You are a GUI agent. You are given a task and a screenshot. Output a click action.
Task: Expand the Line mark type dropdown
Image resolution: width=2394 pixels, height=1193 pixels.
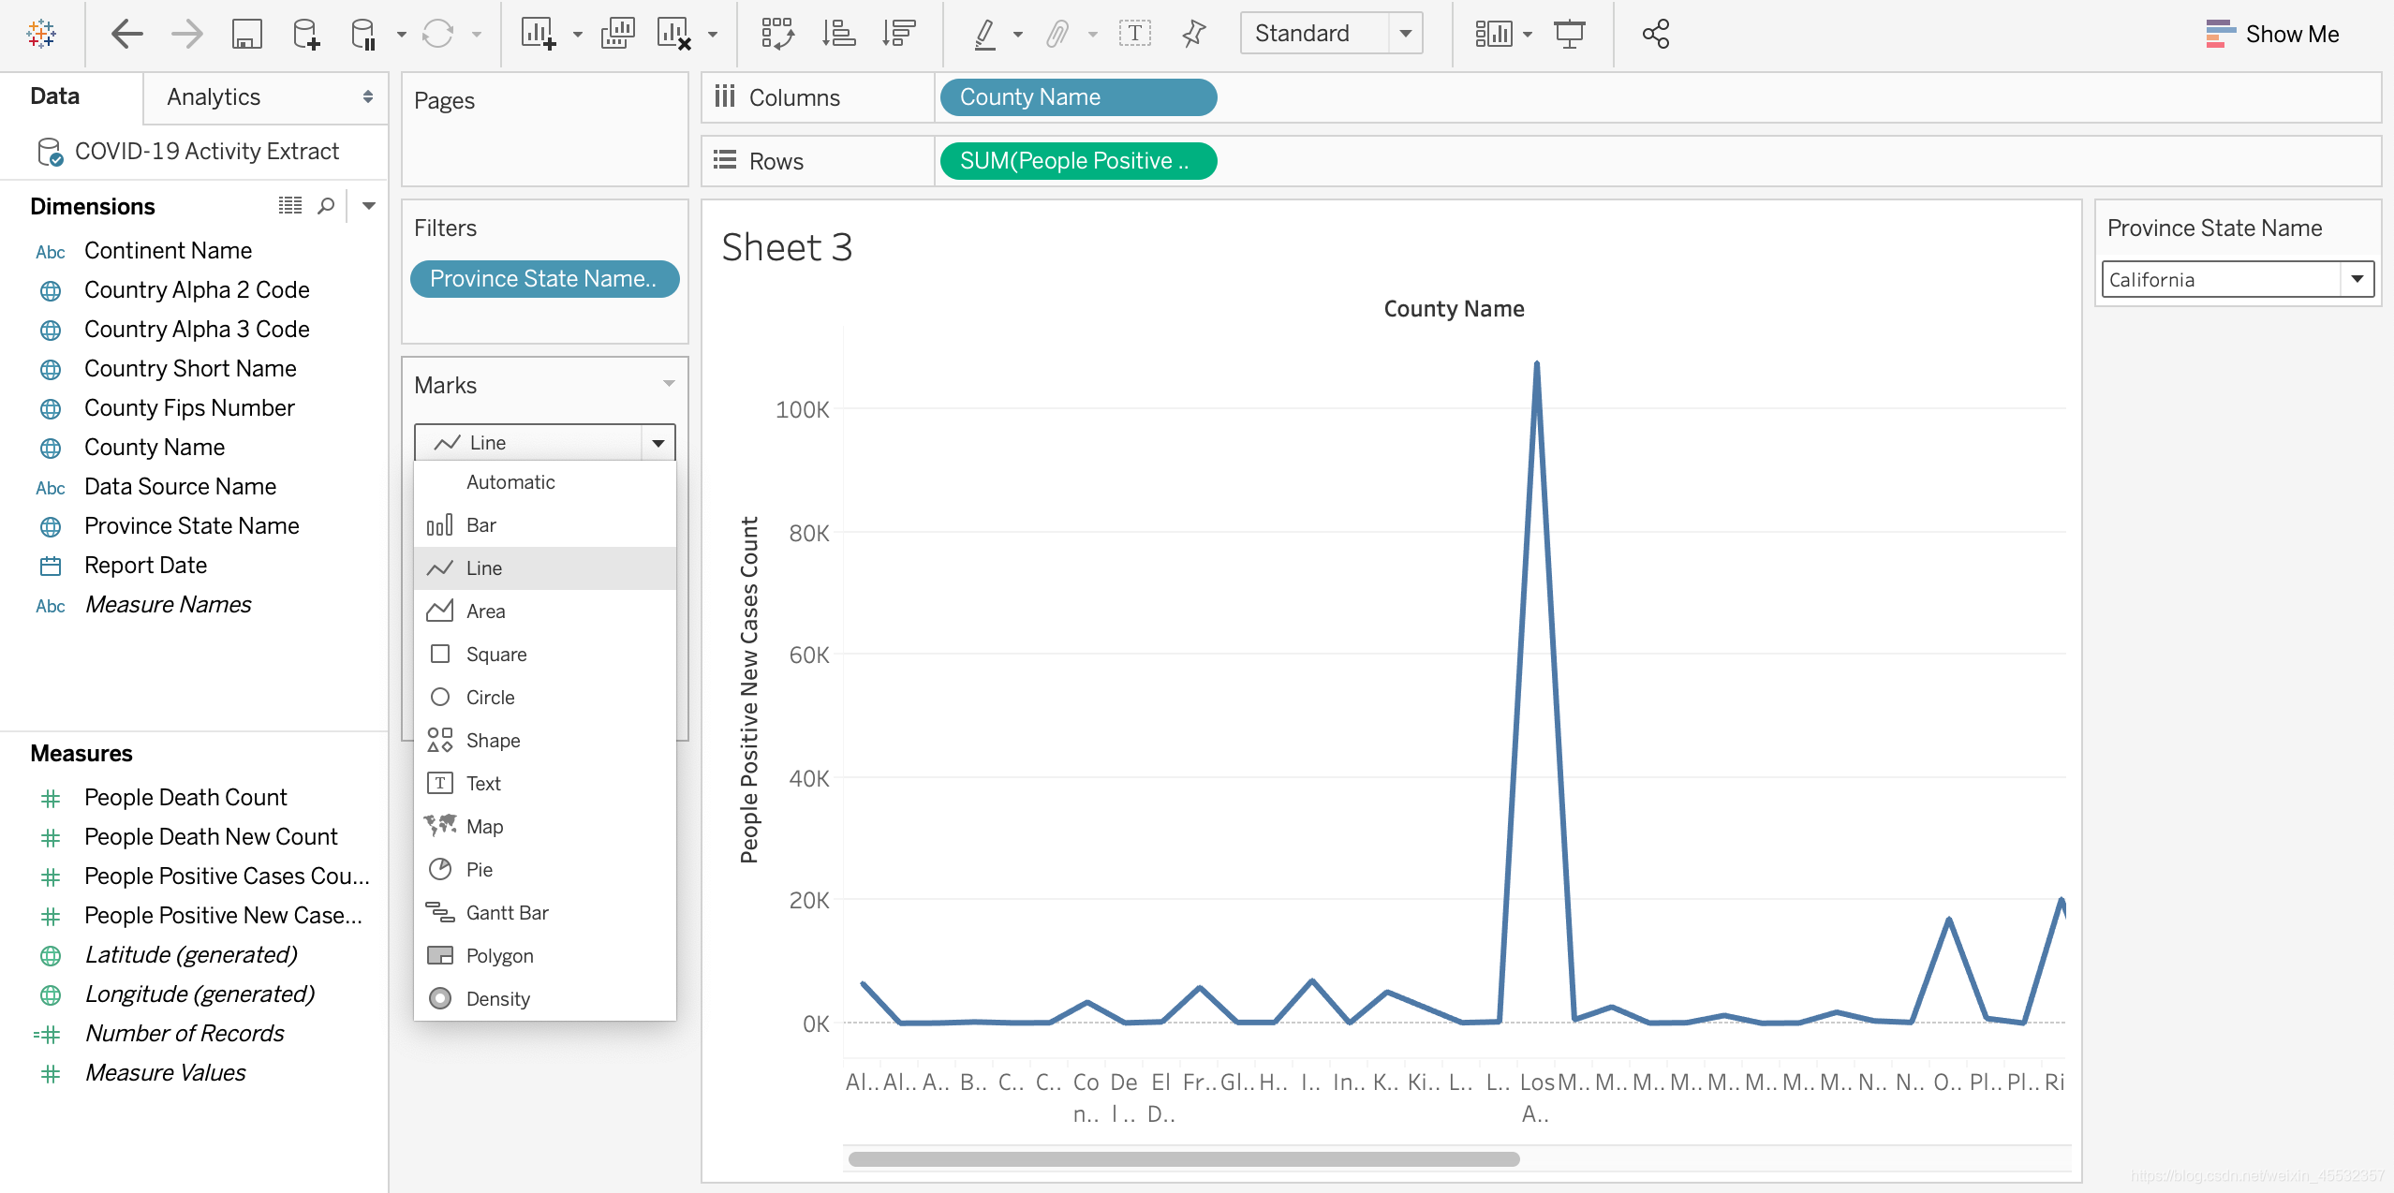point(658,443)
